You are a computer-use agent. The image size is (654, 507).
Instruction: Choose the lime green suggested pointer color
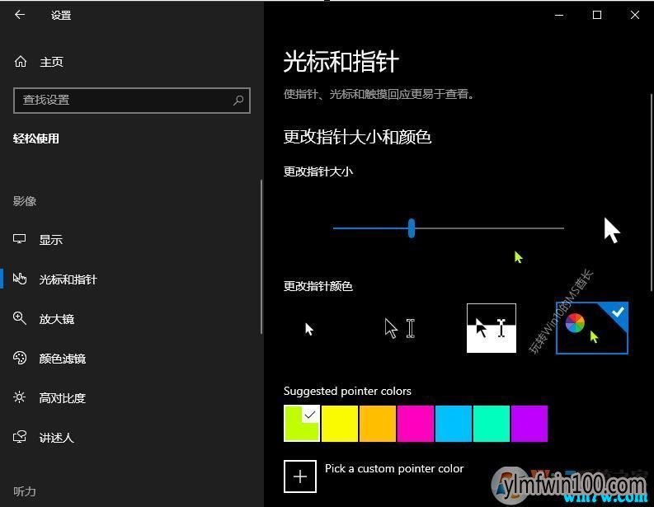[x=302, y=424]
